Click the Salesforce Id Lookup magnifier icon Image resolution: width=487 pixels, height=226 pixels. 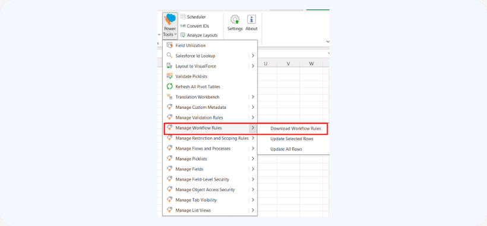(x=170, y=56)
